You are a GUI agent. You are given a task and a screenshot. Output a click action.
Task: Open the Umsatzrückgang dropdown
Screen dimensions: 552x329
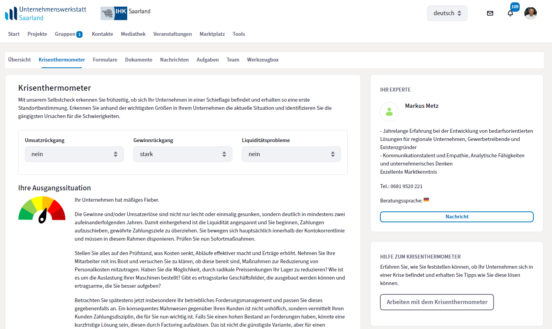pos(74,154)
